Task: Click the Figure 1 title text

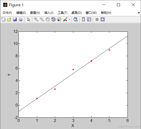Action: (16, 5)
